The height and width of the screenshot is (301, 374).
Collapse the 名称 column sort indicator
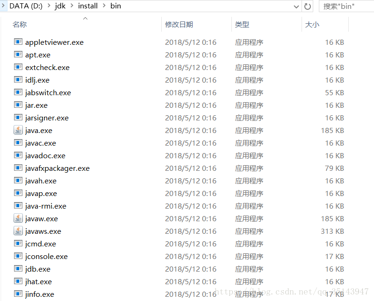85,19
